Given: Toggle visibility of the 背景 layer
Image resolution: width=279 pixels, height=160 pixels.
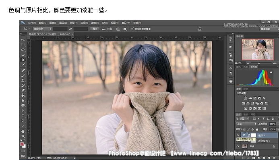Looking at the screenshot, I should pos(238,146).
